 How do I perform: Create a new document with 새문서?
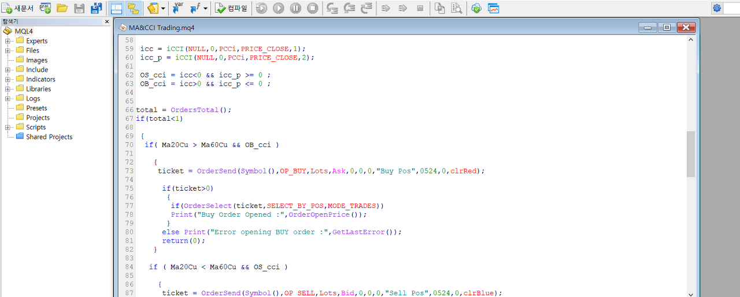tap(18, 8)
